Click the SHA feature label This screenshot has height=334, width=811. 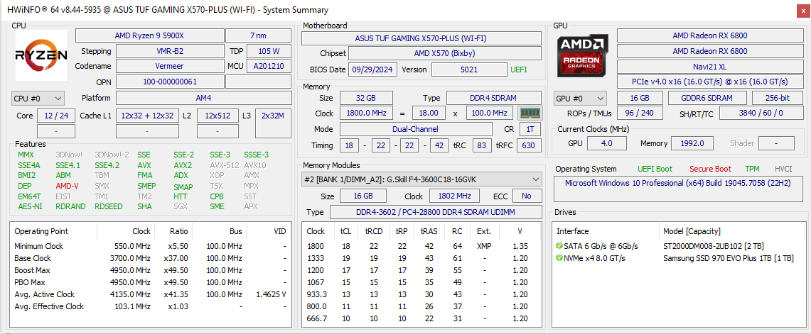pos(144,206)
